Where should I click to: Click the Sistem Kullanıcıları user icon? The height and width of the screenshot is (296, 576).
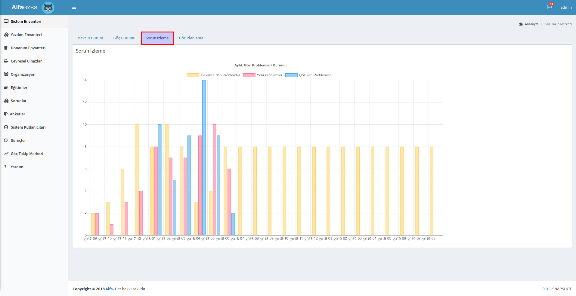tap(6, 127)
